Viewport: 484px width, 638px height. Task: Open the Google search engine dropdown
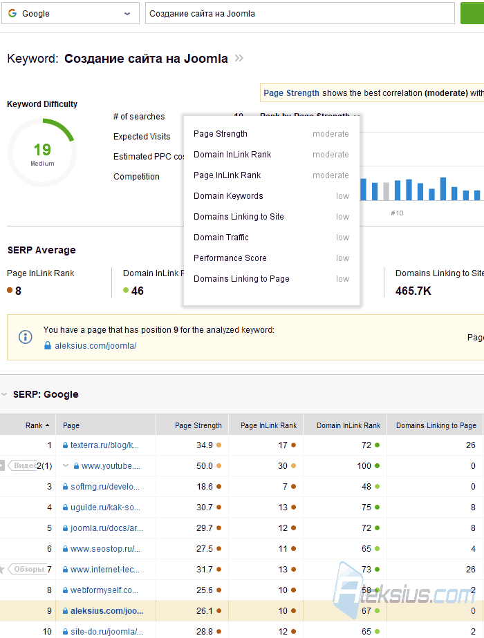coord(71,13)
